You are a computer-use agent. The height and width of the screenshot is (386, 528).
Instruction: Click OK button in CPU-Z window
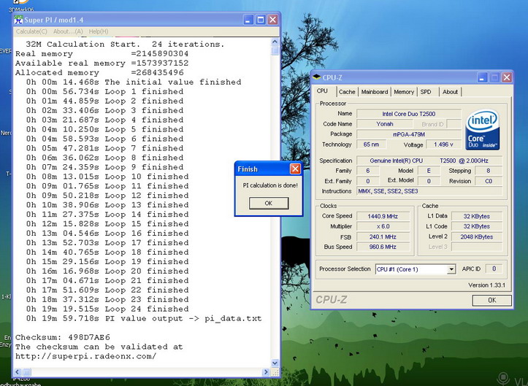(492, 300)
